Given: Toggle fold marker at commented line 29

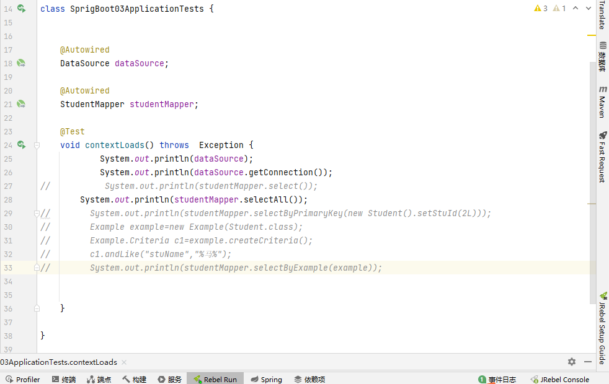Looking at the screenshot, I should click(x=37, y=213).
